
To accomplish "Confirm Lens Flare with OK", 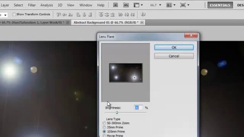I will (x=174, y=48).
